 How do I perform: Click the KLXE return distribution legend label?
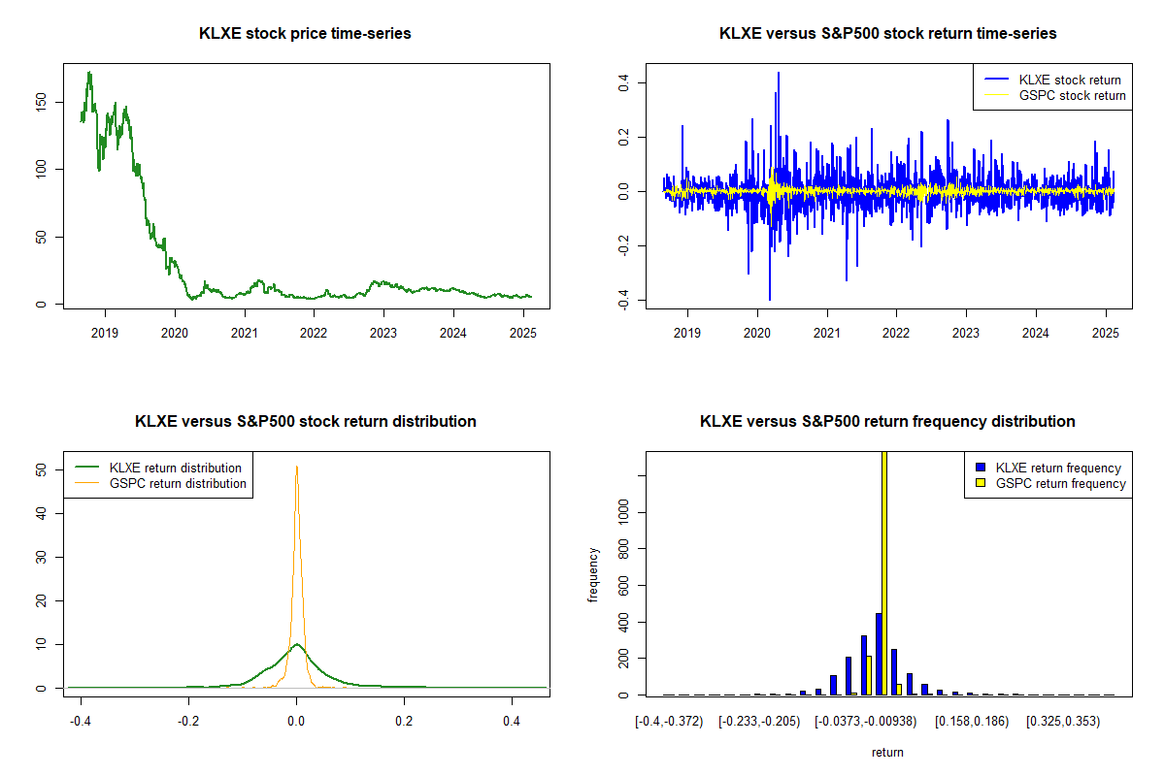(x=178, y=468)
